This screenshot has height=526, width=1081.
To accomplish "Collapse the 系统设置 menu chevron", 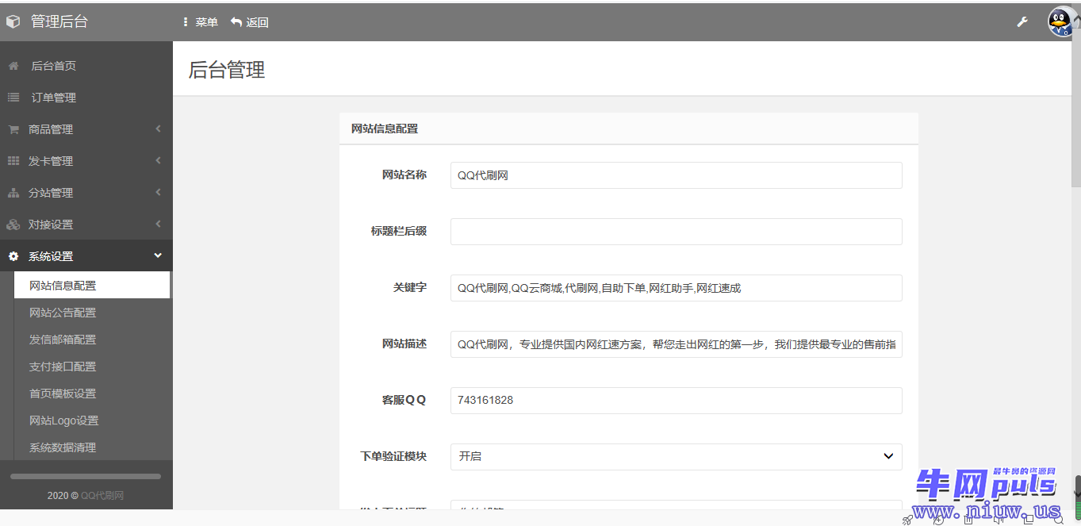I will click(158, 255).
